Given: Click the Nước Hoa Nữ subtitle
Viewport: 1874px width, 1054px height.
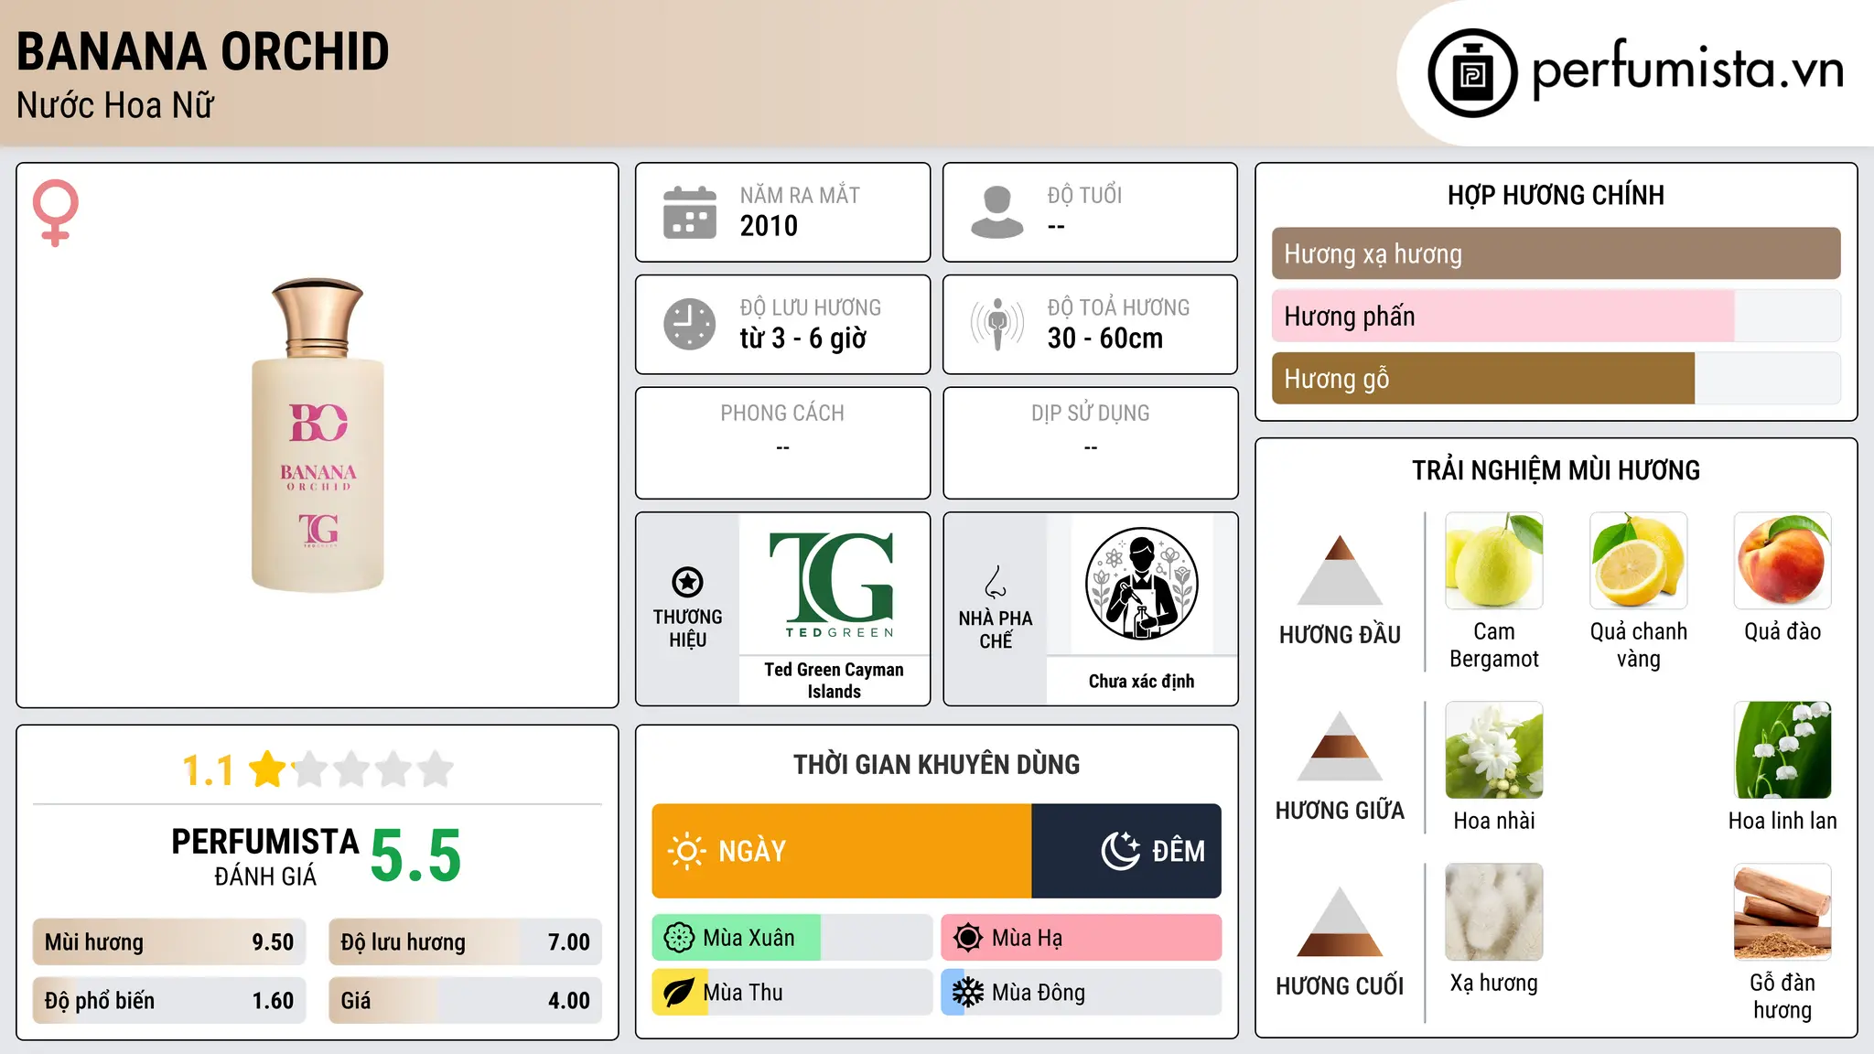Looking at the screenshot, I should [115, 105].
